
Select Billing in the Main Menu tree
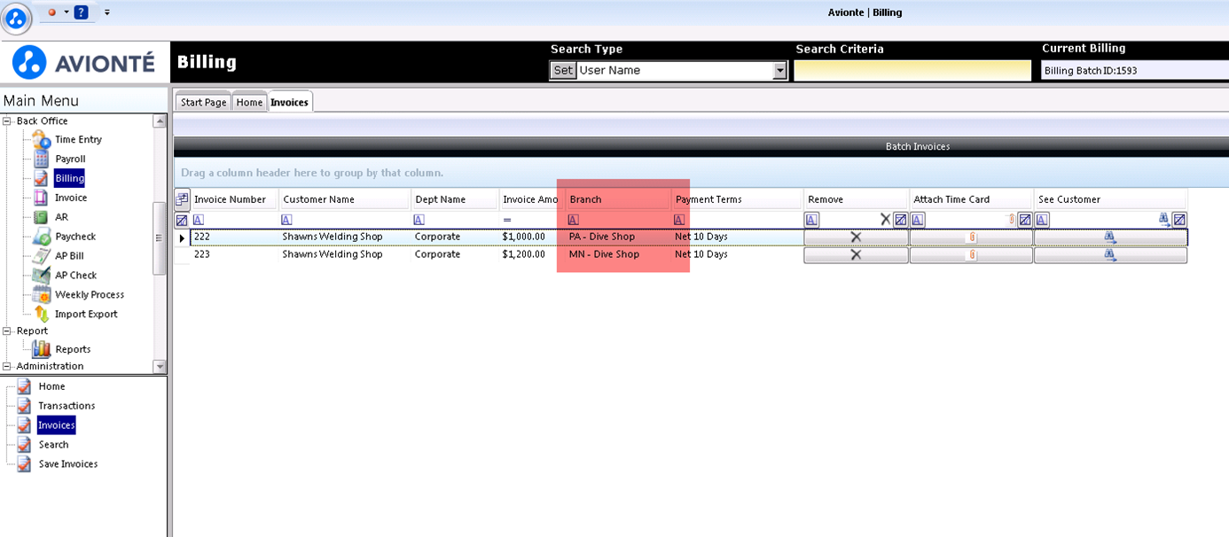tap(70, 178)
